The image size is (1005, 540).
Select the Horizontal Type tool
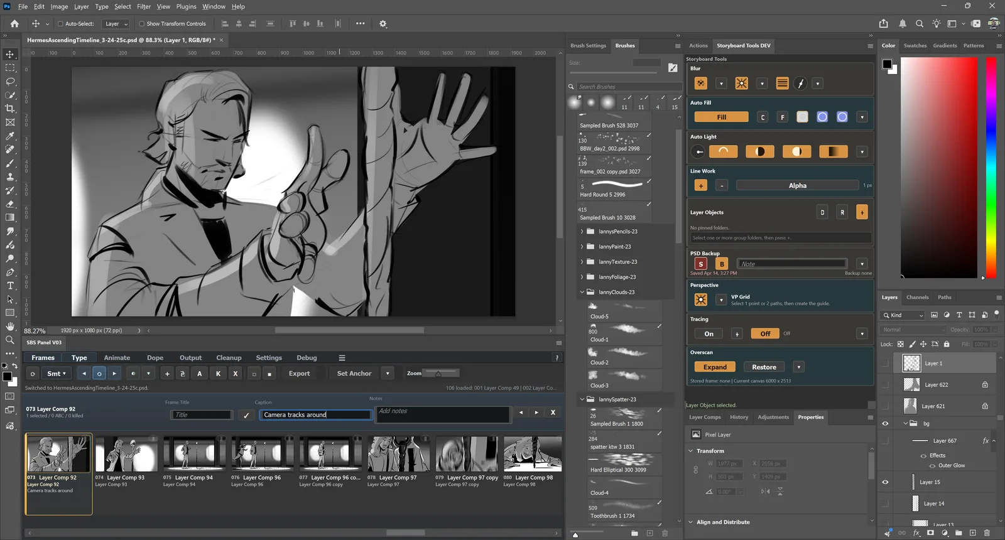point(10,286)
